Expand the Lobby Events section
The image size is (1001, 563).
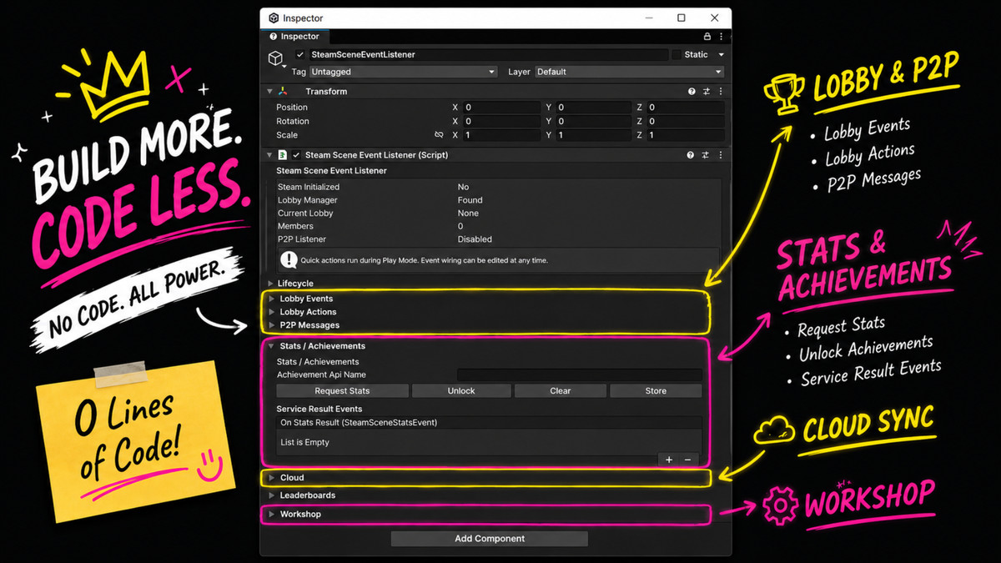272,299
